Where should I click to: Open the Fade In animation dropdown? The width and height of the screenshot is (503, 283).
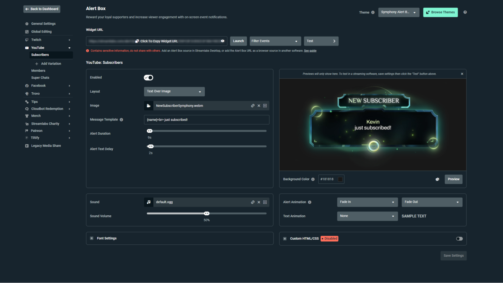[x=367, y=202]
